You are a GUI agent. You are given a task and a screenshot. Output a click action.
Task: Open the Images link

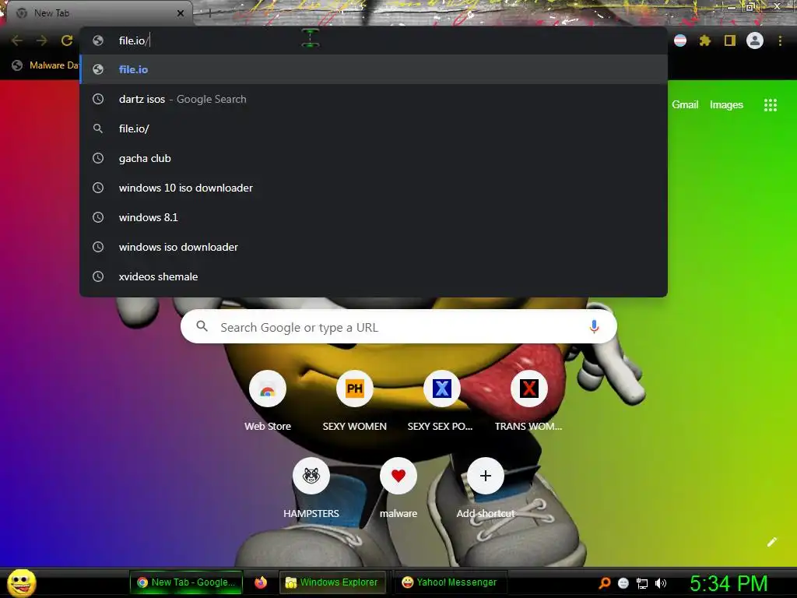[726, 105]
